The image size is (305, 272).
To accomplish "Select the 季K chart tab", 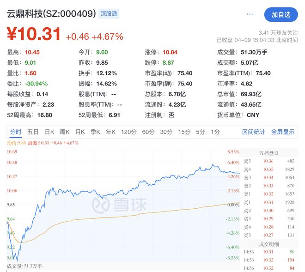I will [x=95, y=132].
